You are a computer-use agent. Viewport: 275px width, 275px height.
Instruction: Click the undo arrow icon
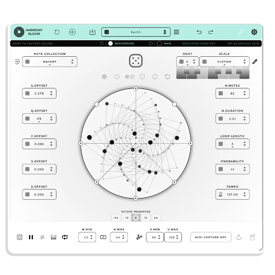(199, 32)
